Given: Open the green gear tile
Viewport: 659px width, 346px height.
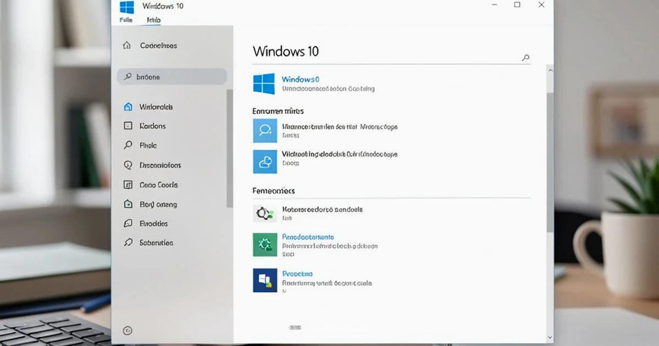Looking at the screenshot, I should 265,244.
